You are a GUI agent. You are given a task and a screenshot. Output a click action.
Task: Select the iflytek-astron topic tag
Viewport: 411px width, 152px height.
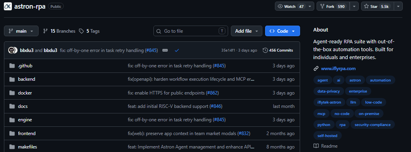tap(329, 102)
